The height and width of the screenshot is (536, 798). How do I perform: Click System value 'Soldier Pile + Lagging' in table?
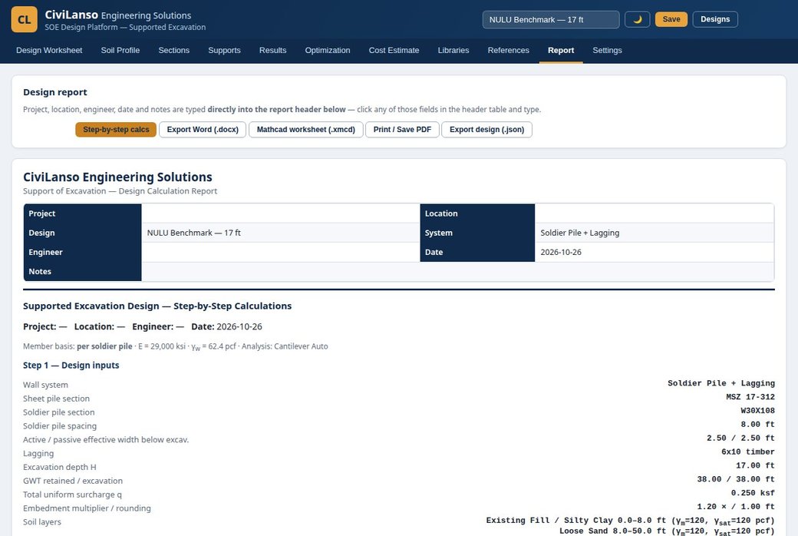579,233
